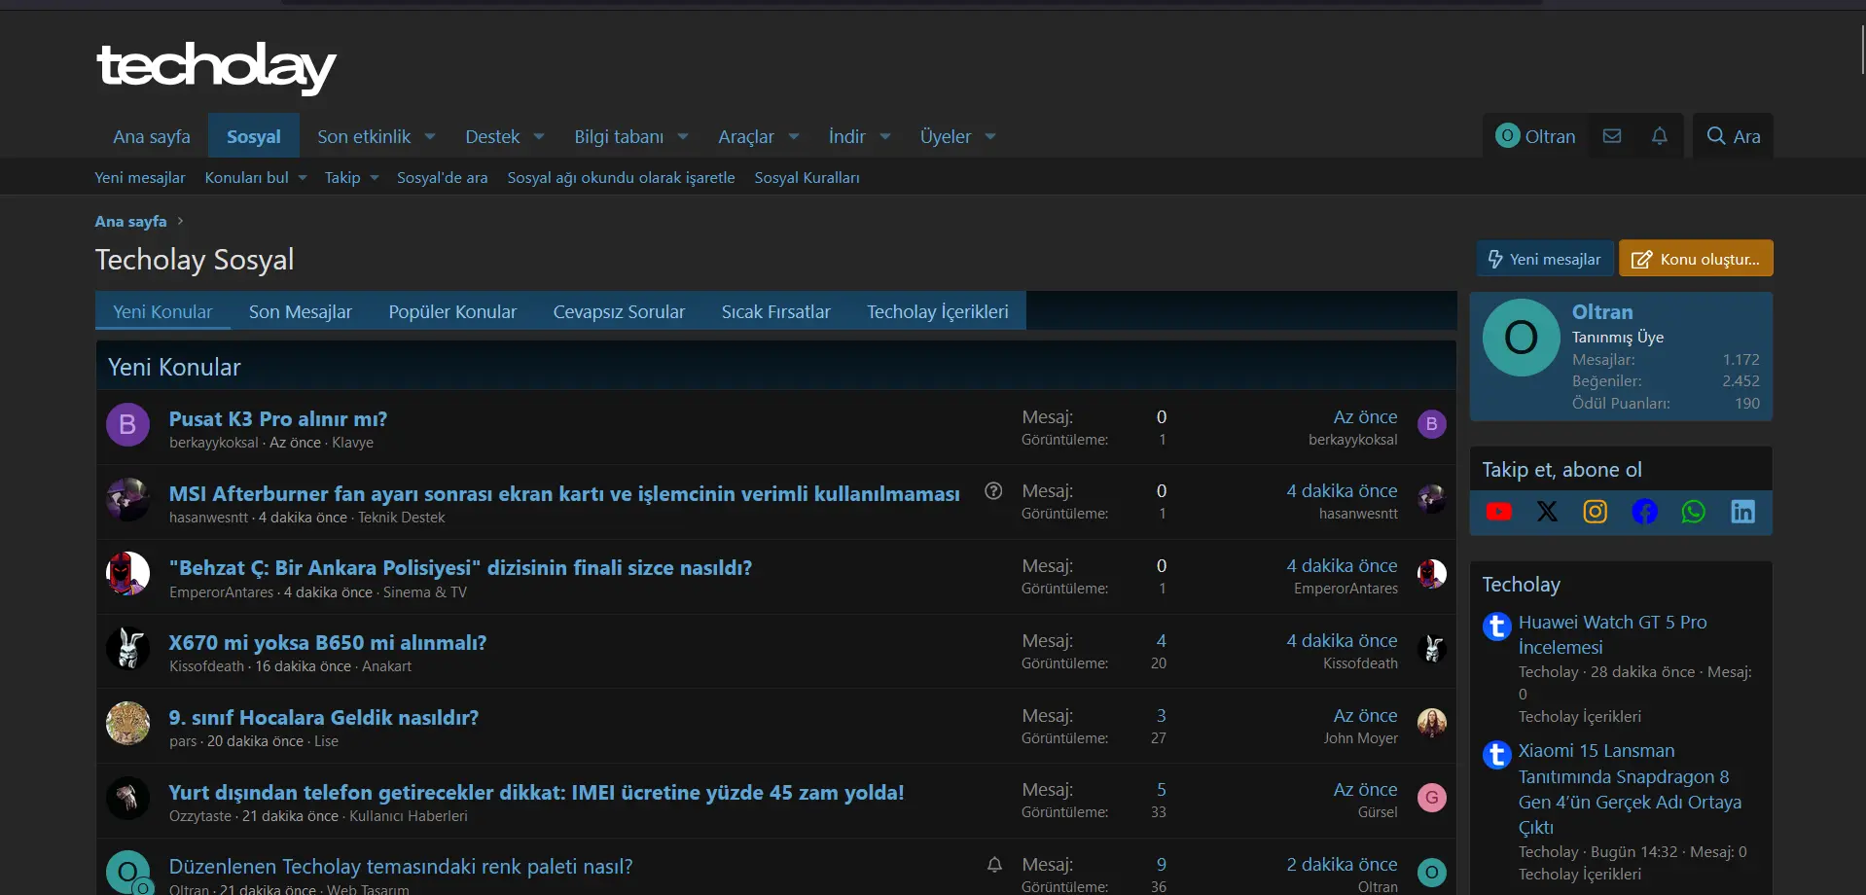The image size is (1866, 895).
Task: Go to Ana sayfa in main navigation
Action: click(152, 137)
